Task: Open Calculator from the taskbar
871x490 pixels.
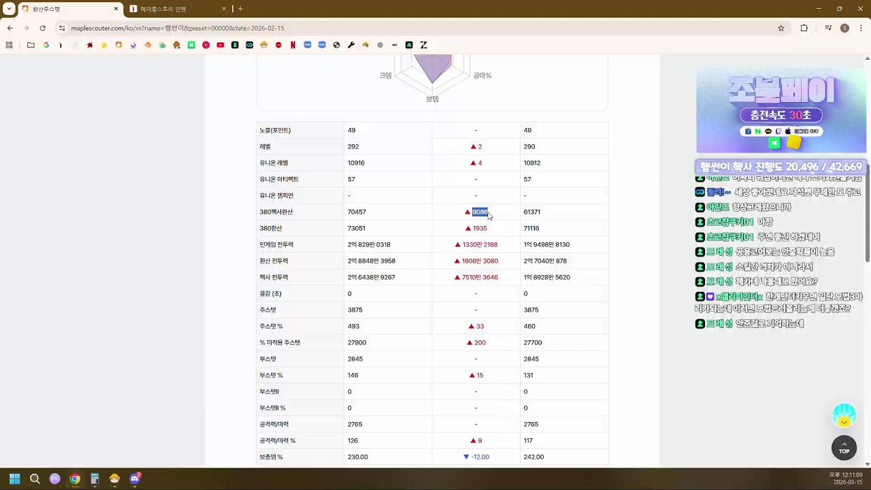Action: [x=95, y=478]
